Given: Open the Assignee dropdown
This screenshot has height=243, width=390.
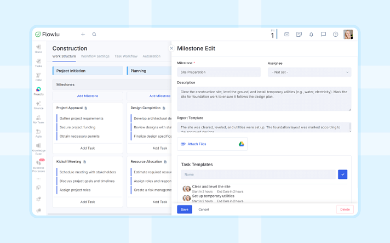Looking at the screenshot, I should pyautogui.click(x=309, y=72).
